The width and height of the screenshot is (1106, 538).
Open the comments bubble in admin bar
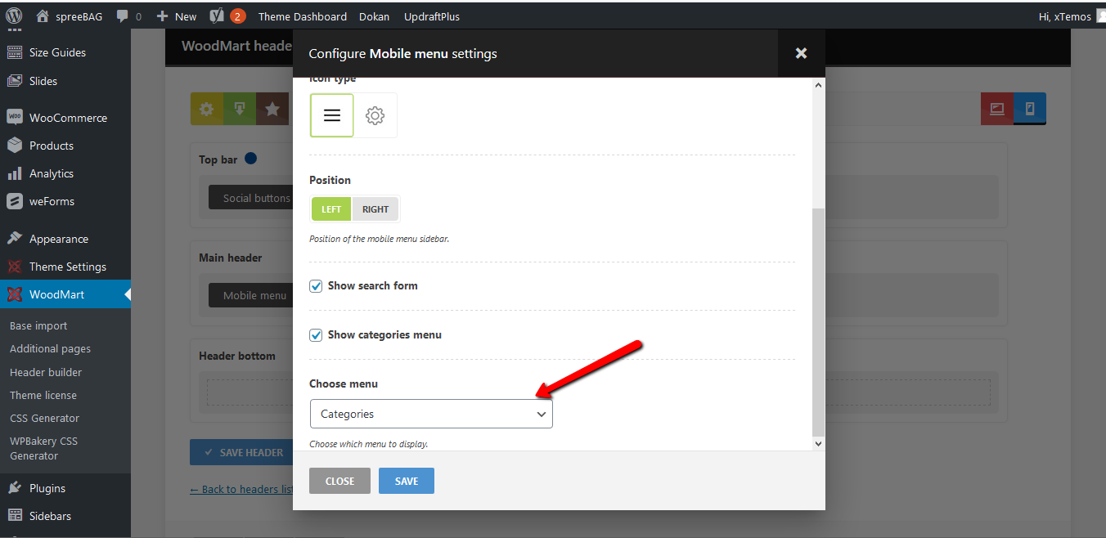[128, 16]
